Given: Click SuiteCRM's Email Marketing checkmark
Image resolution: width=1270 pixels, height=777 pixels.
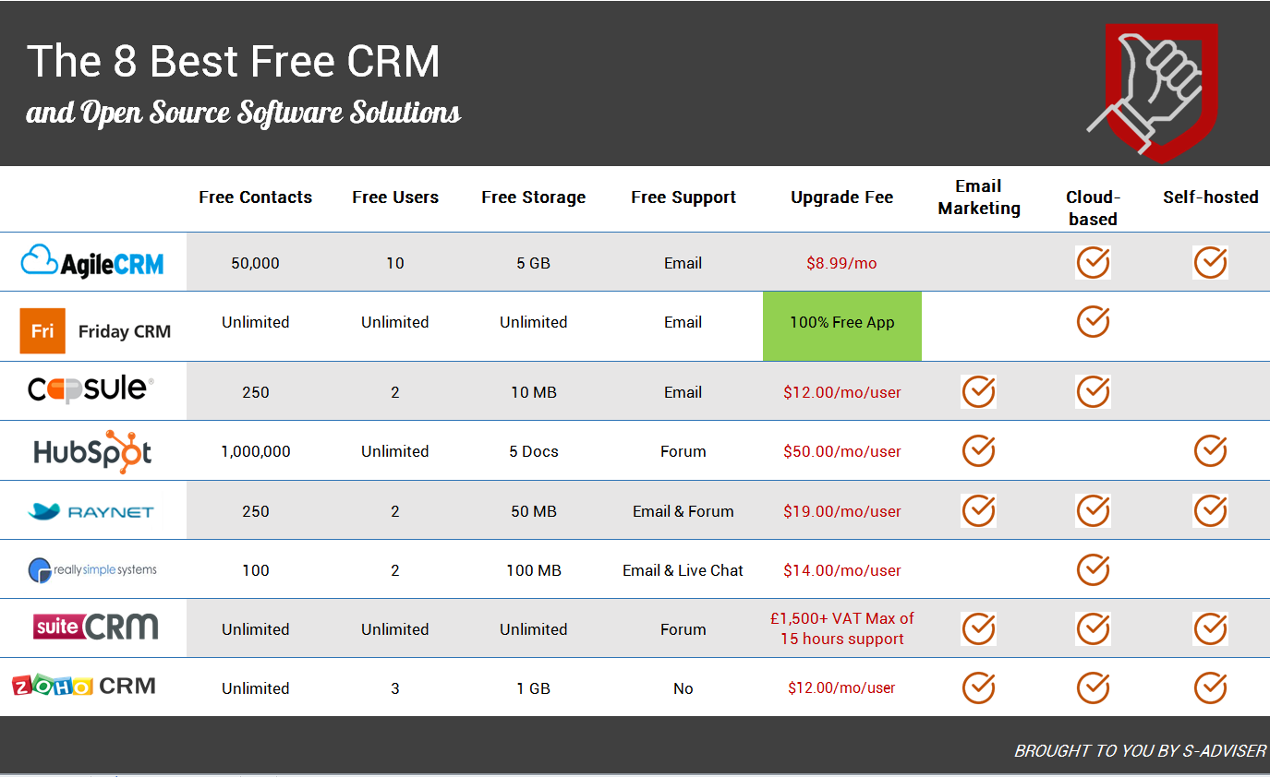Looking at the screenshot, I should tap(978, 628).
